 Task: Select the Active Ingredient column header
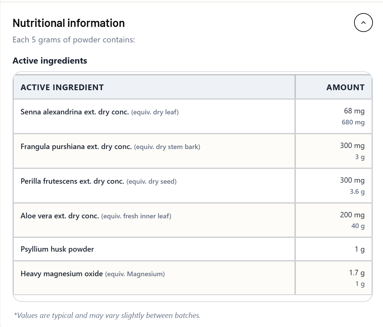62,87
